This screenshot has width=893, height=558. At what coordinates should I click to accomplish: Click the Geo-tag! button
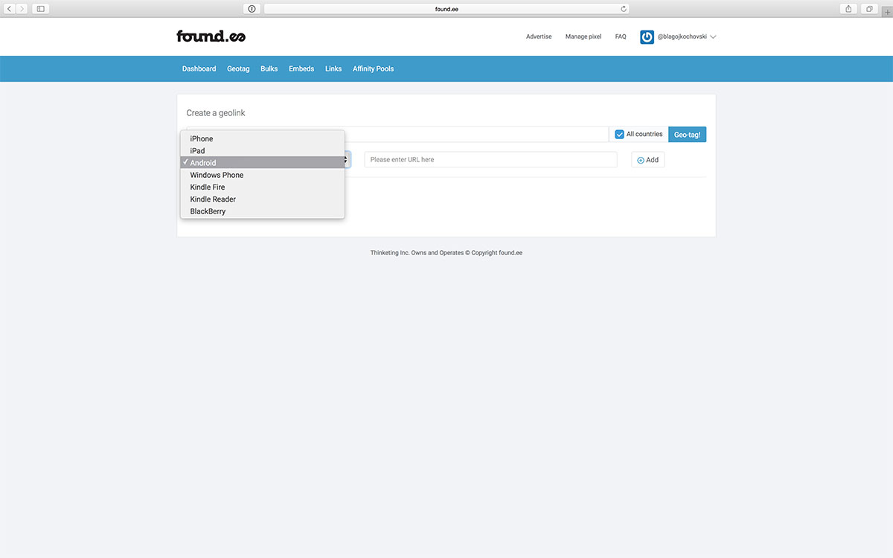(687, 135)
